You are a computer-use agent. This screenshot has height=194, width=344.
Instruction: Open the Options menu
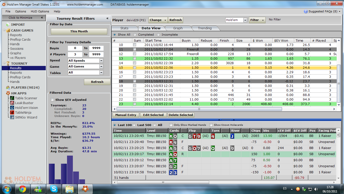[x=20, y=11]
